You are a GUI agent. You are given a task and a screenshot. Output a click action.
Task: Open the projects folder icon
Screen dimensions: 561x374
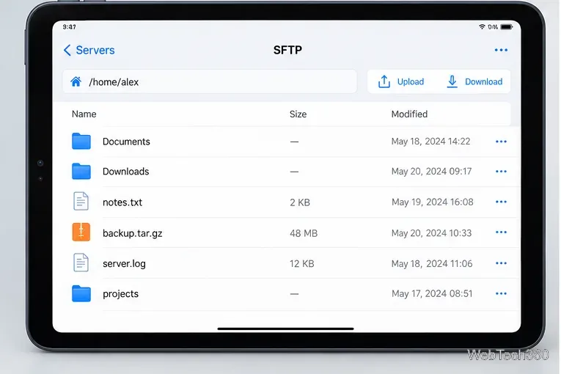(x=81, y=293)
